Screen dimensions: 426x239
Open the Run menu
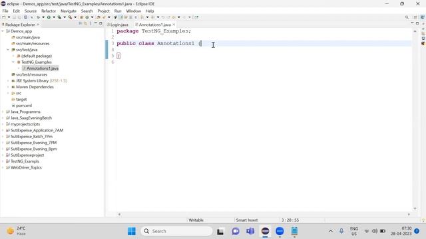(118, 11)
